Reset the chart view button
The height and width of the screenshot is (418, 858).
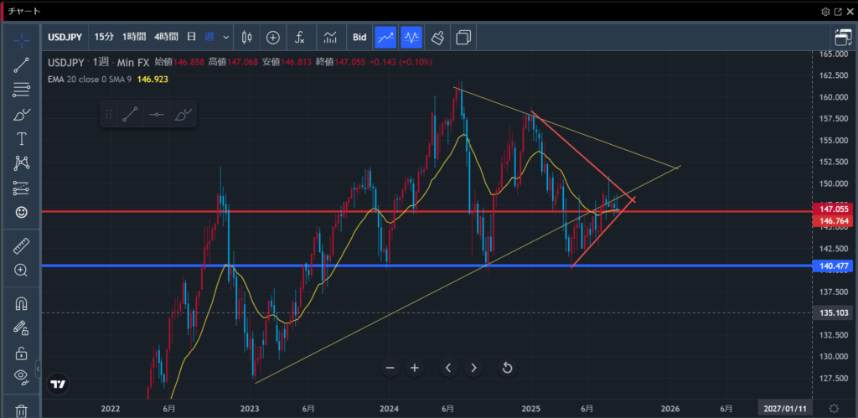[507, 368]
